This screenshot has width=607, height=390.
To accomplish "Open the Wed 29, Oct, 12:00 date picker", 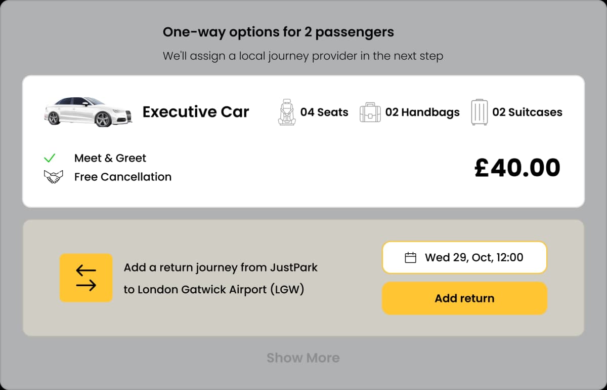I will [x=473, y=257].
